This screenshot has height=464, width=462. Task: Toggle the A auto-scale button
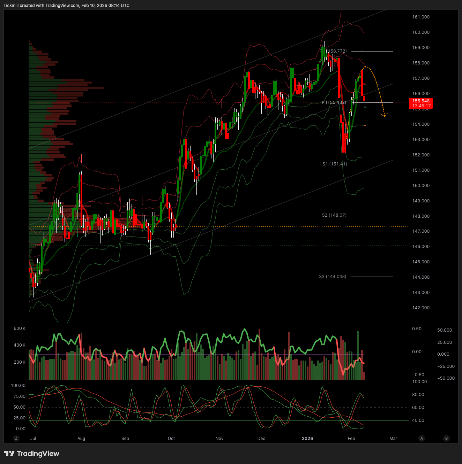tap(422, 438)
